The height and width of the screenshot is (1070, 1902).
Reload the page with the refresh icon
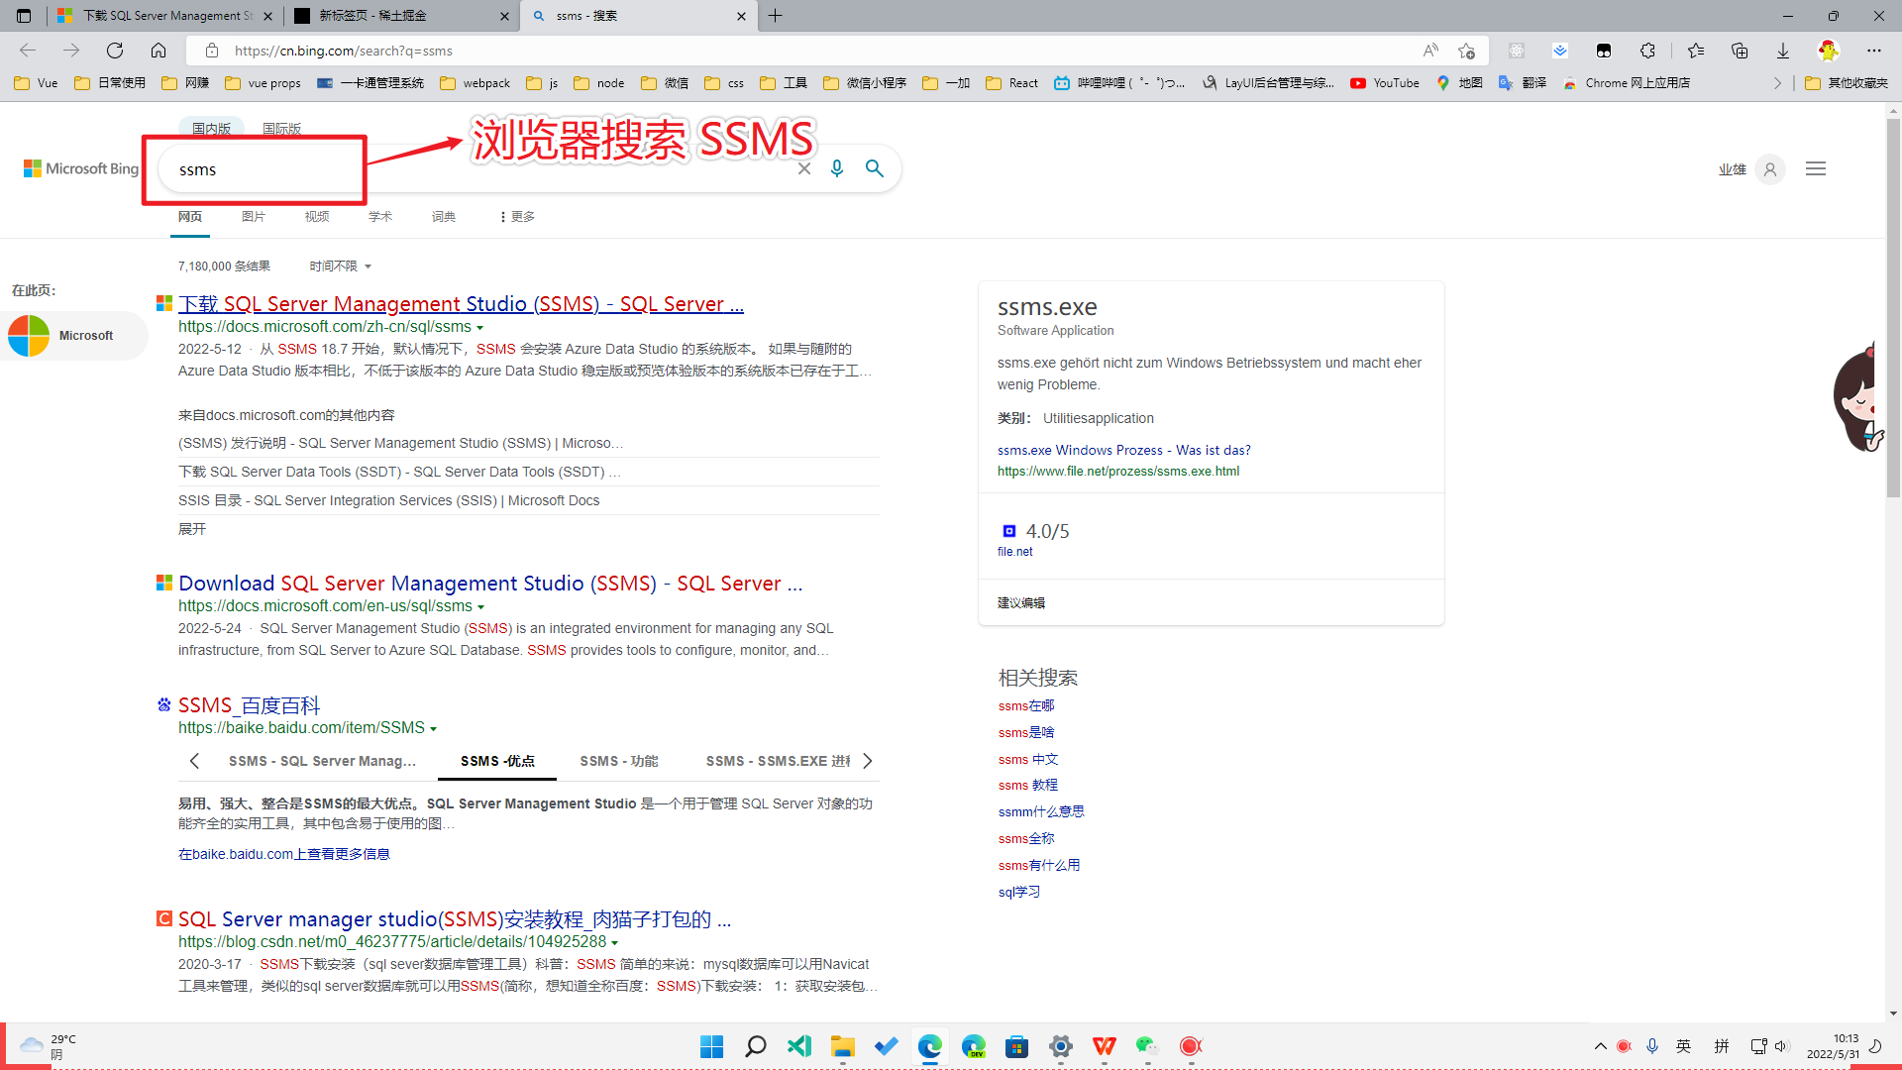pos(115,51)
